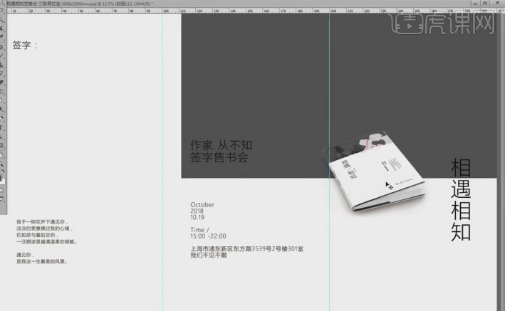Click the 签字： text on left panel

point(25,46)
